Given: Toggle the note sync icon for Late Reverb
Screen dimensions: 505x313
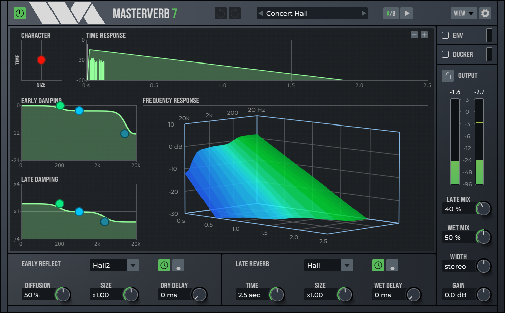Looking at the screenshot, I should point(391,265).
